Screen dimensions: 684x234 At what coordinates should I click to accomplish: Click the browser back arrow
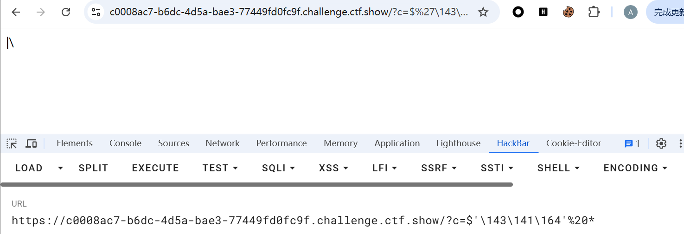tap(16, 13)
